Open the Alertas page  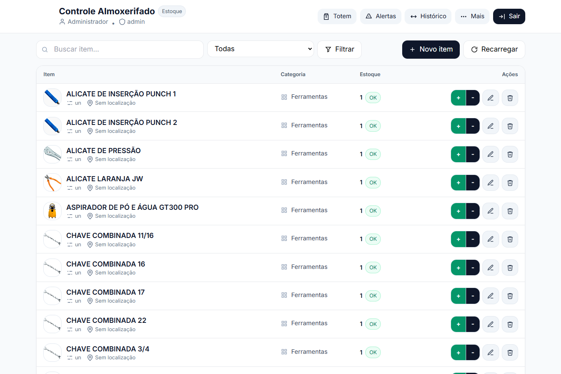point(380,16)
